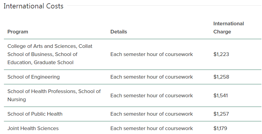Select the $1,258 charge amount

pos(221,77)
